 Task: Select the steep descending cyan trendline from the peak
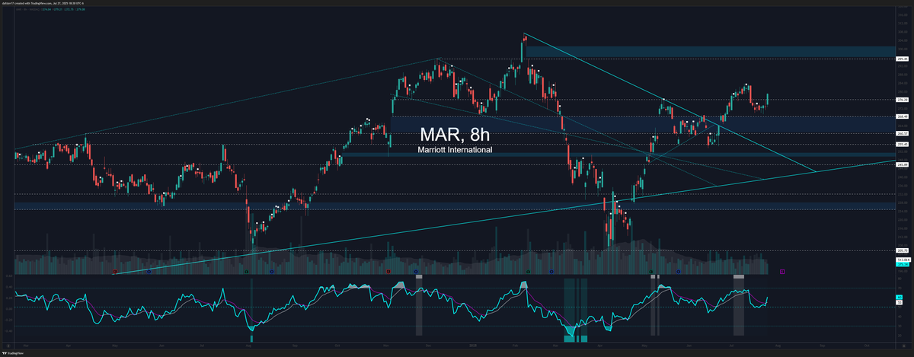(x=670, y=104)
